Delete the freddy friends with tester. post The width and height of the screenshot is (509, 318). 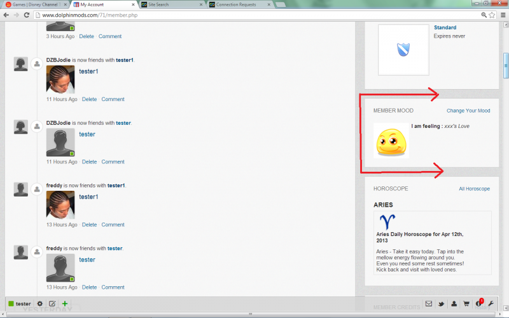point(89,287)
